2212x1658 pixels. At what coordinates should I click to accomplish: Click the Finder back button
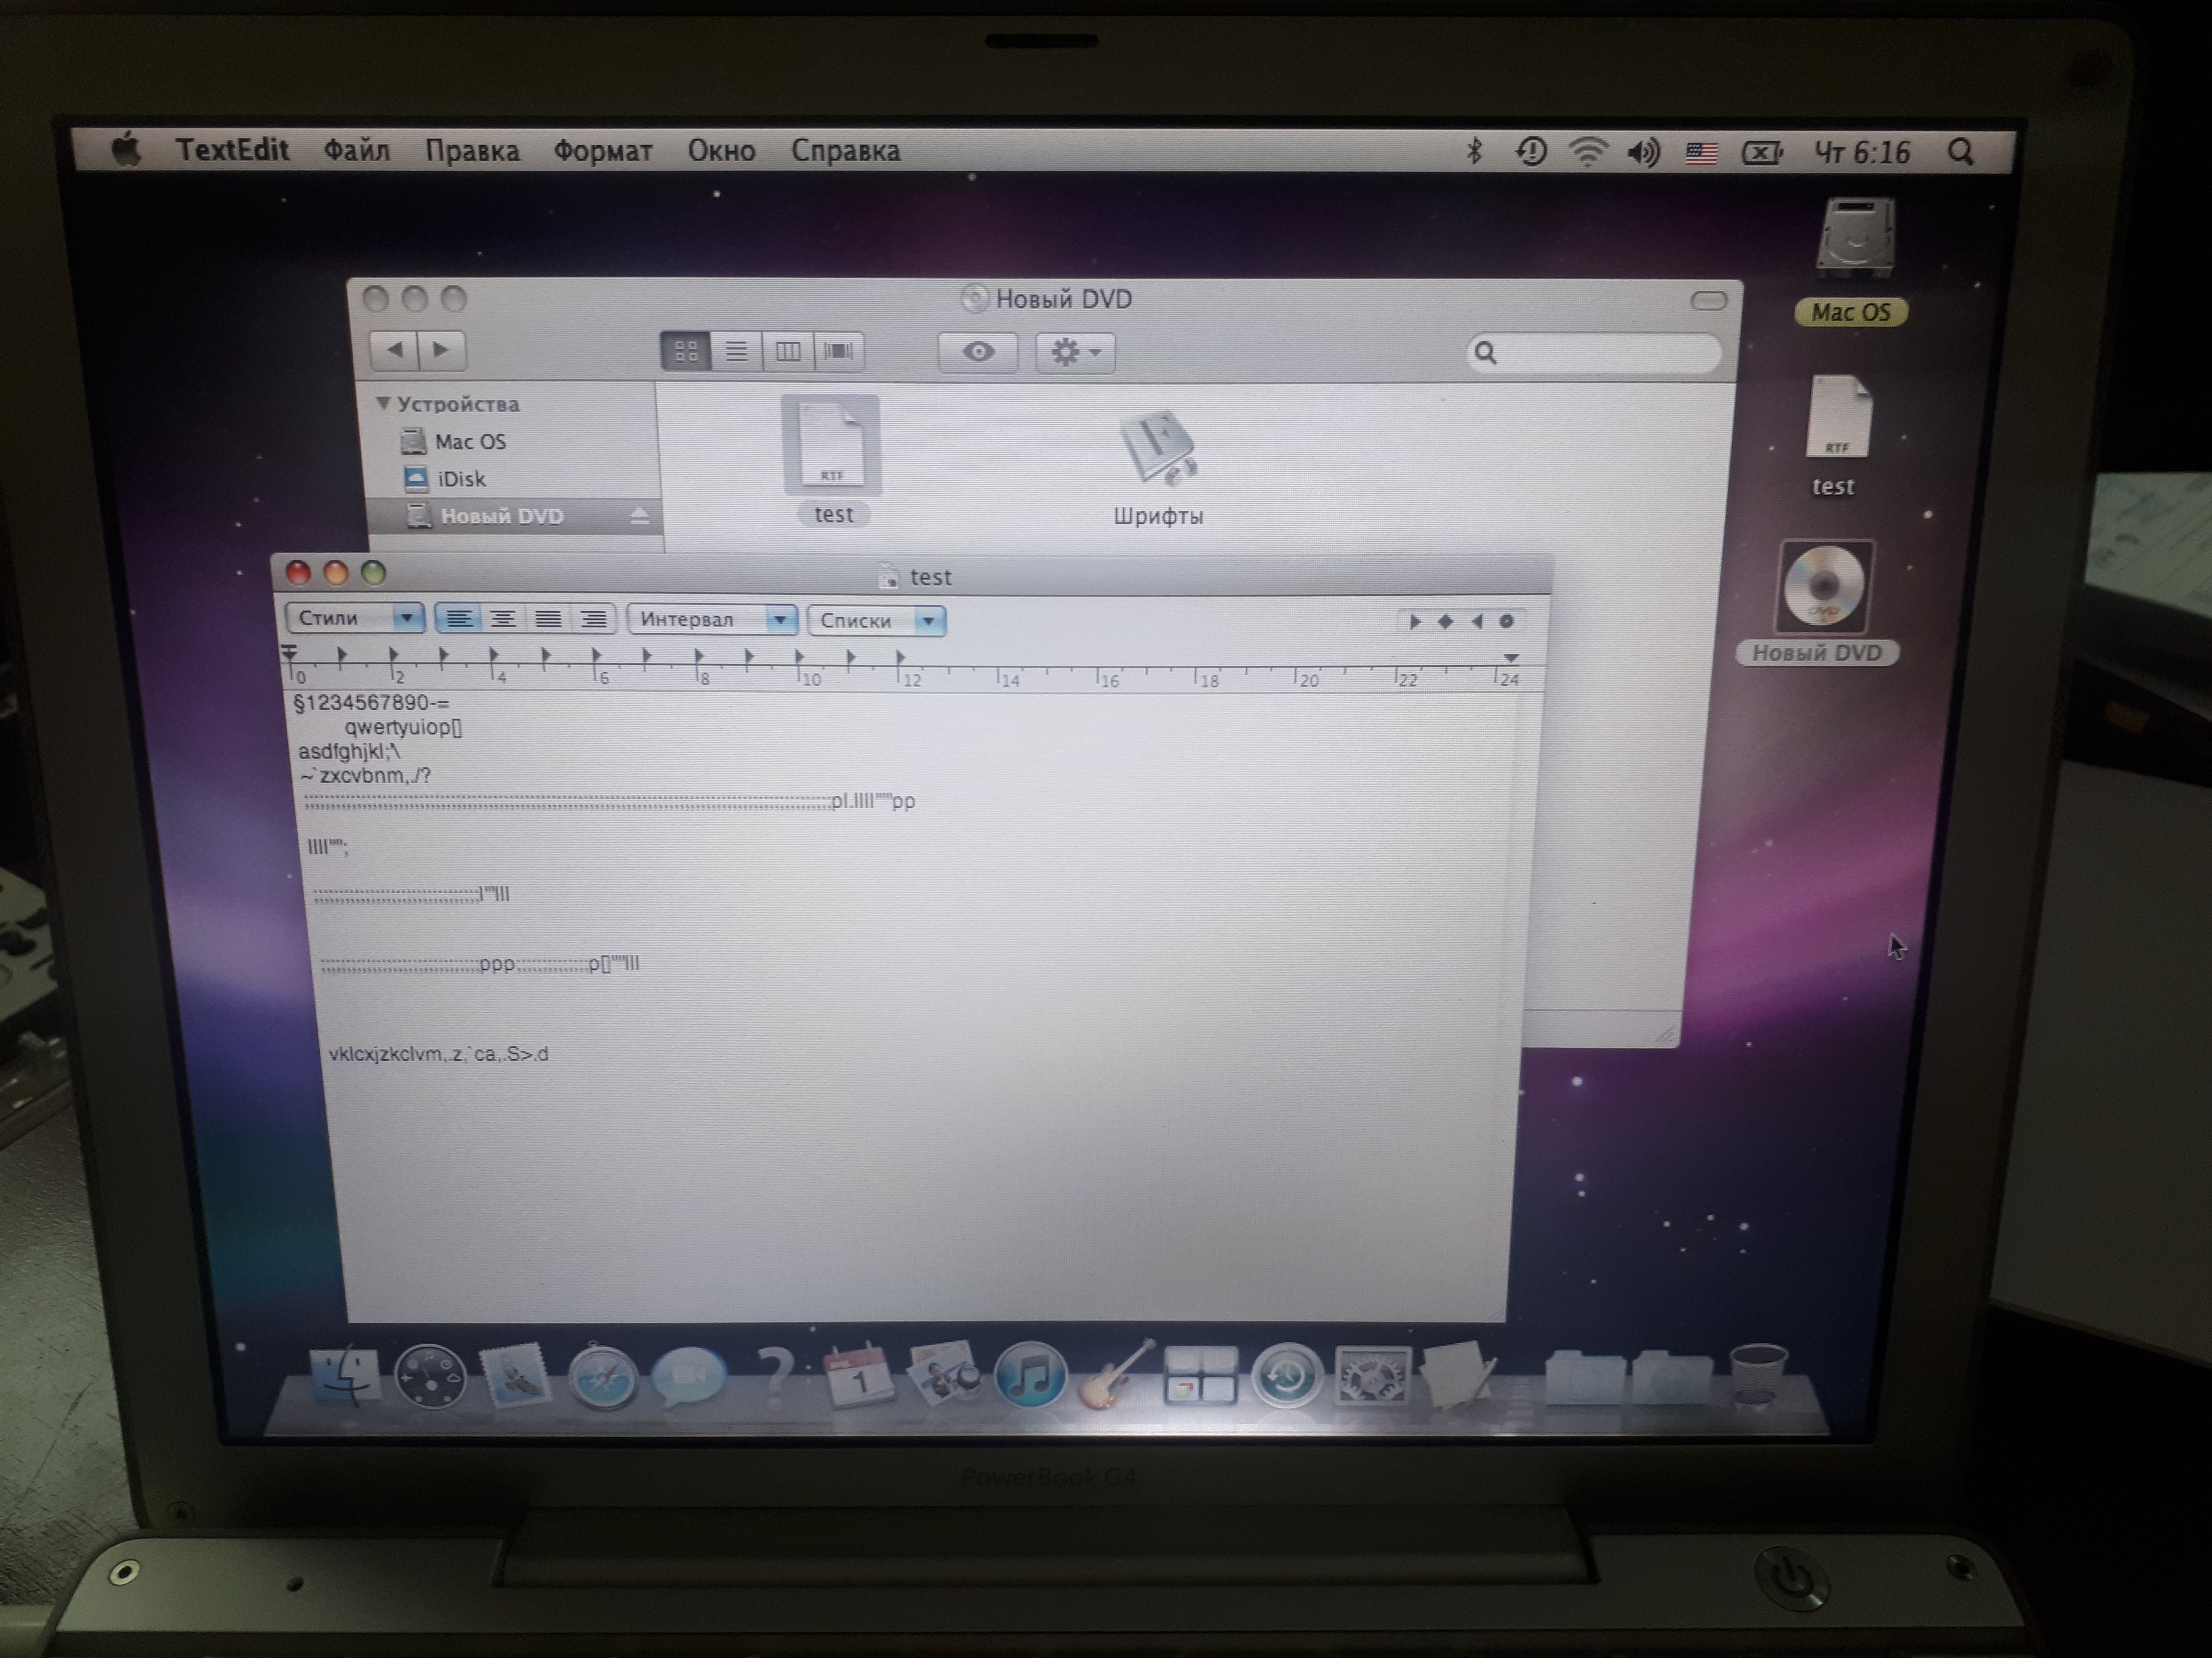pyautogui.click(x=394, y=350)
